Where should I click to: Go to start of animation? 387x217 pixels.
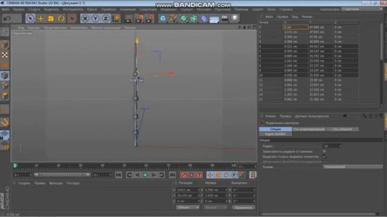point(119,175)
